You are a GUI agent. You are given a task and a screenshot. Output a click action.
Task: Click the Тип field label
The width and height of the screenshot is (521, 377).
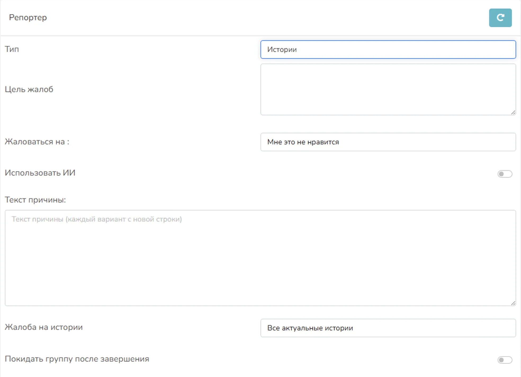click(12, 49)
